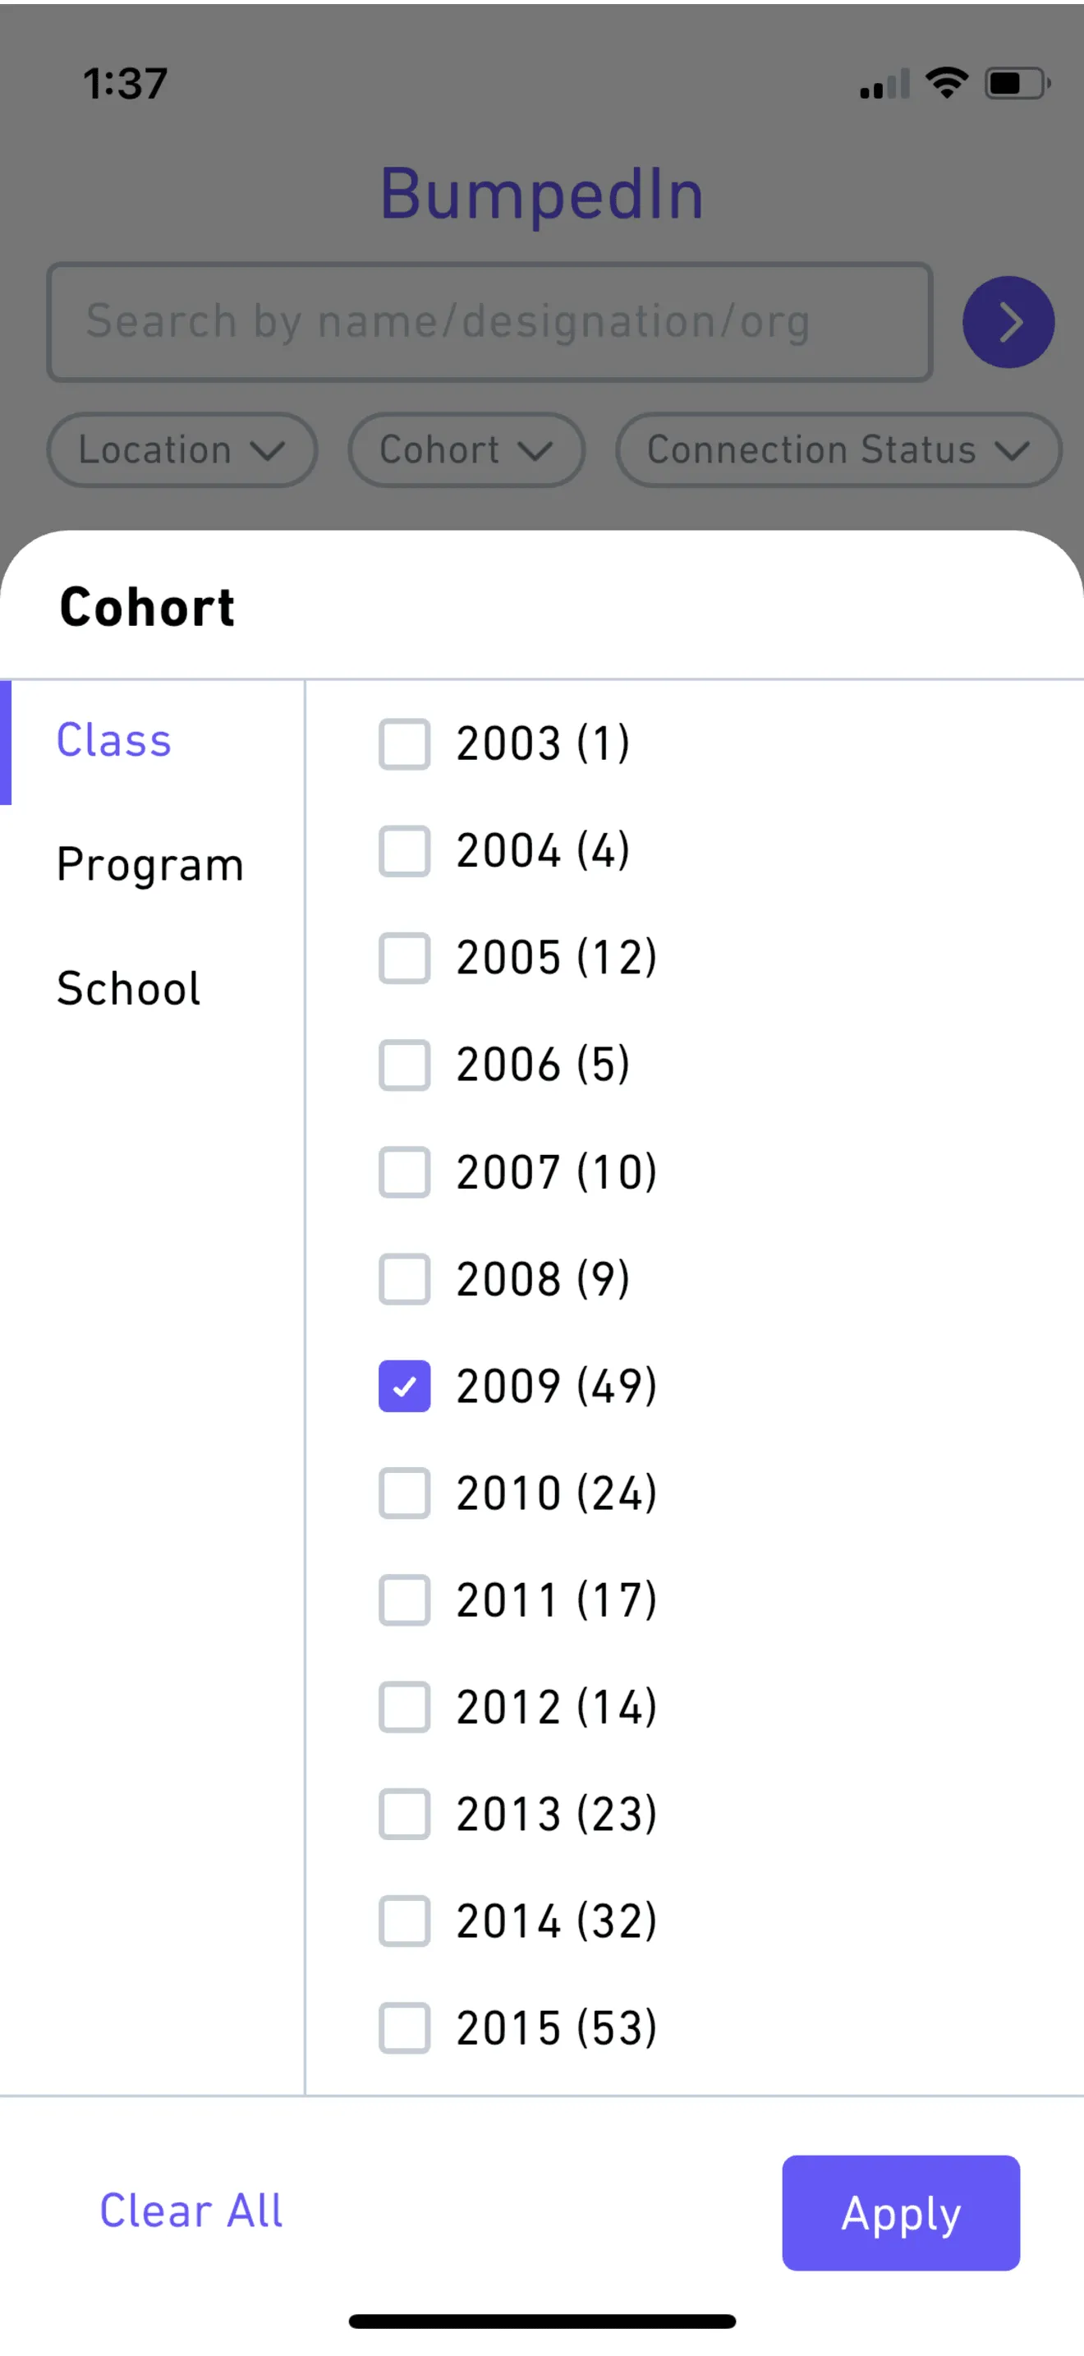Open the Location filter dropdown

181,450
